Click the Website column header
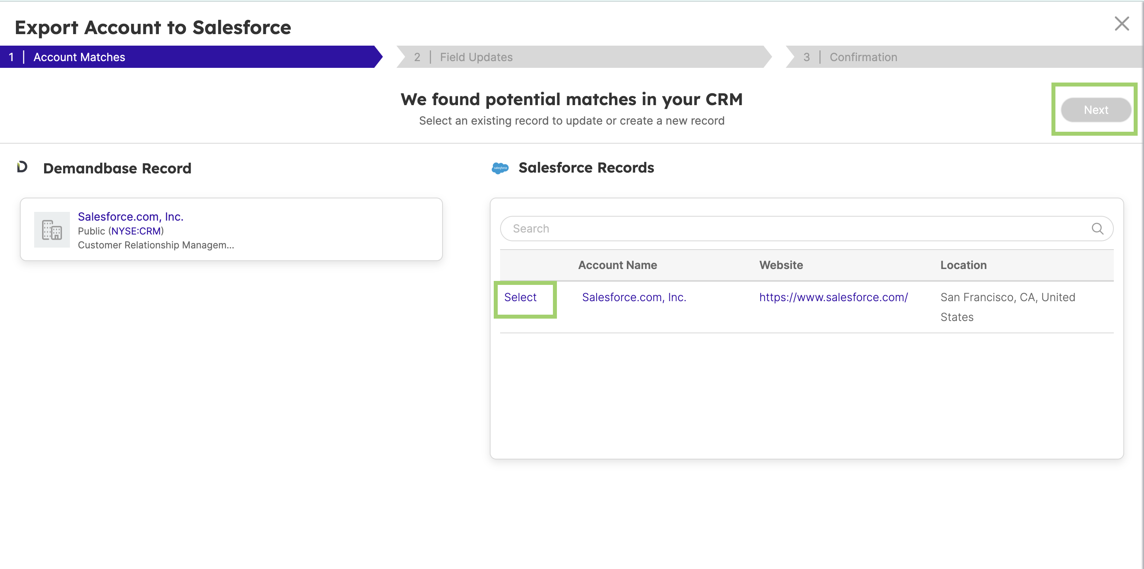The height and width of the screenshot is (569, 1144). [781, 265]
